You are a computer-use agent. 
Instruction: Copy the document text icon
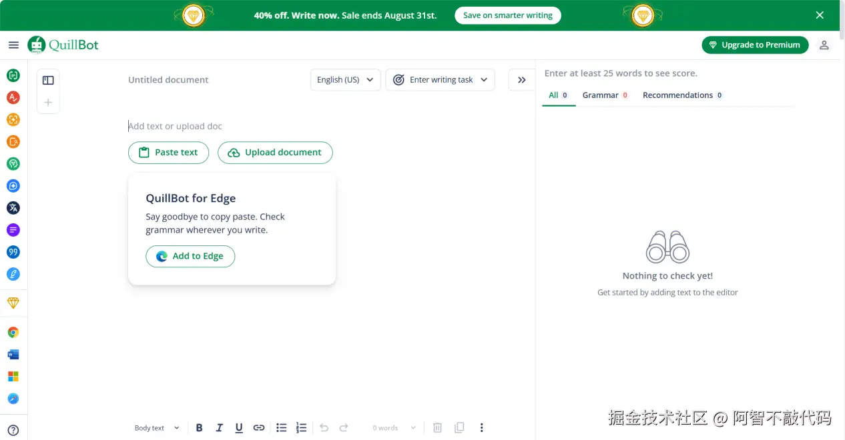click(x=459, y=428)
